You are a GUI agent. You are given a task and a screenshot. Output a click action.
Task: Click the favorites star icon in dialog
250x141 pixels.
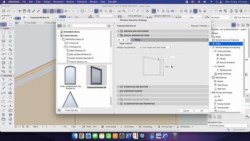[x=64, y=26]
